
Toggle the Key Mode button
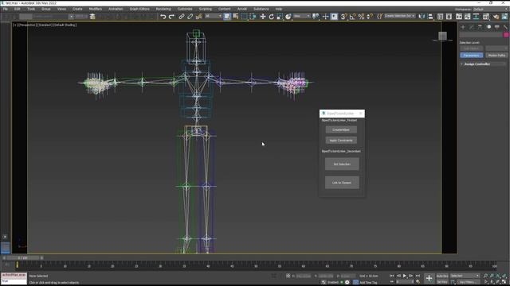pos(391,282)
